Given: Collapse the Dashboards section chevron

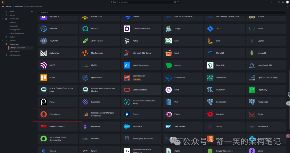Looking at the screenshot, I should coord(2,19).
